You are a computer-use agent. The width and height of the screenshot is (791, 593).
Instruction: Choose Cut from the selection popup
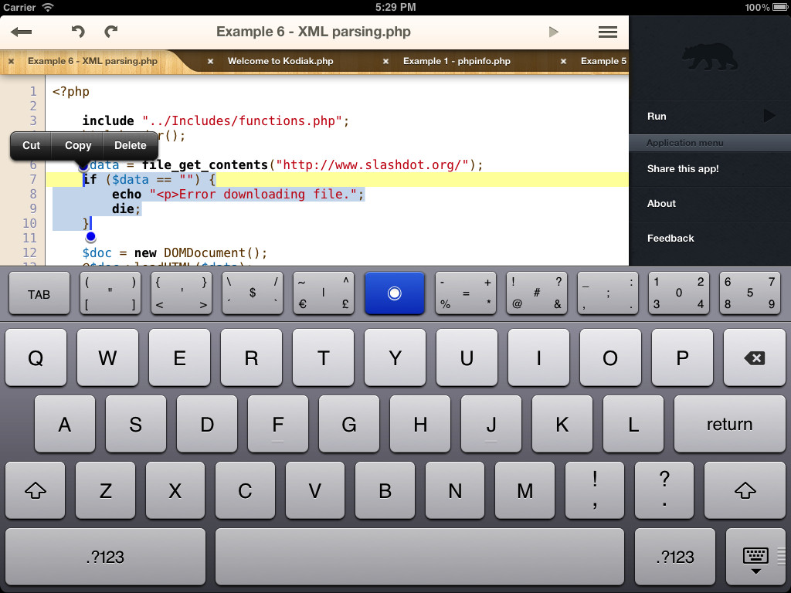tap(31, 145)
